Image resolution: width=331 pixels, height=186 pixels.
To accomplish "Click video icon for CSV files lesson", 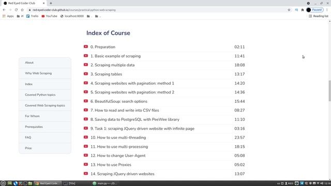I will 86,110.
